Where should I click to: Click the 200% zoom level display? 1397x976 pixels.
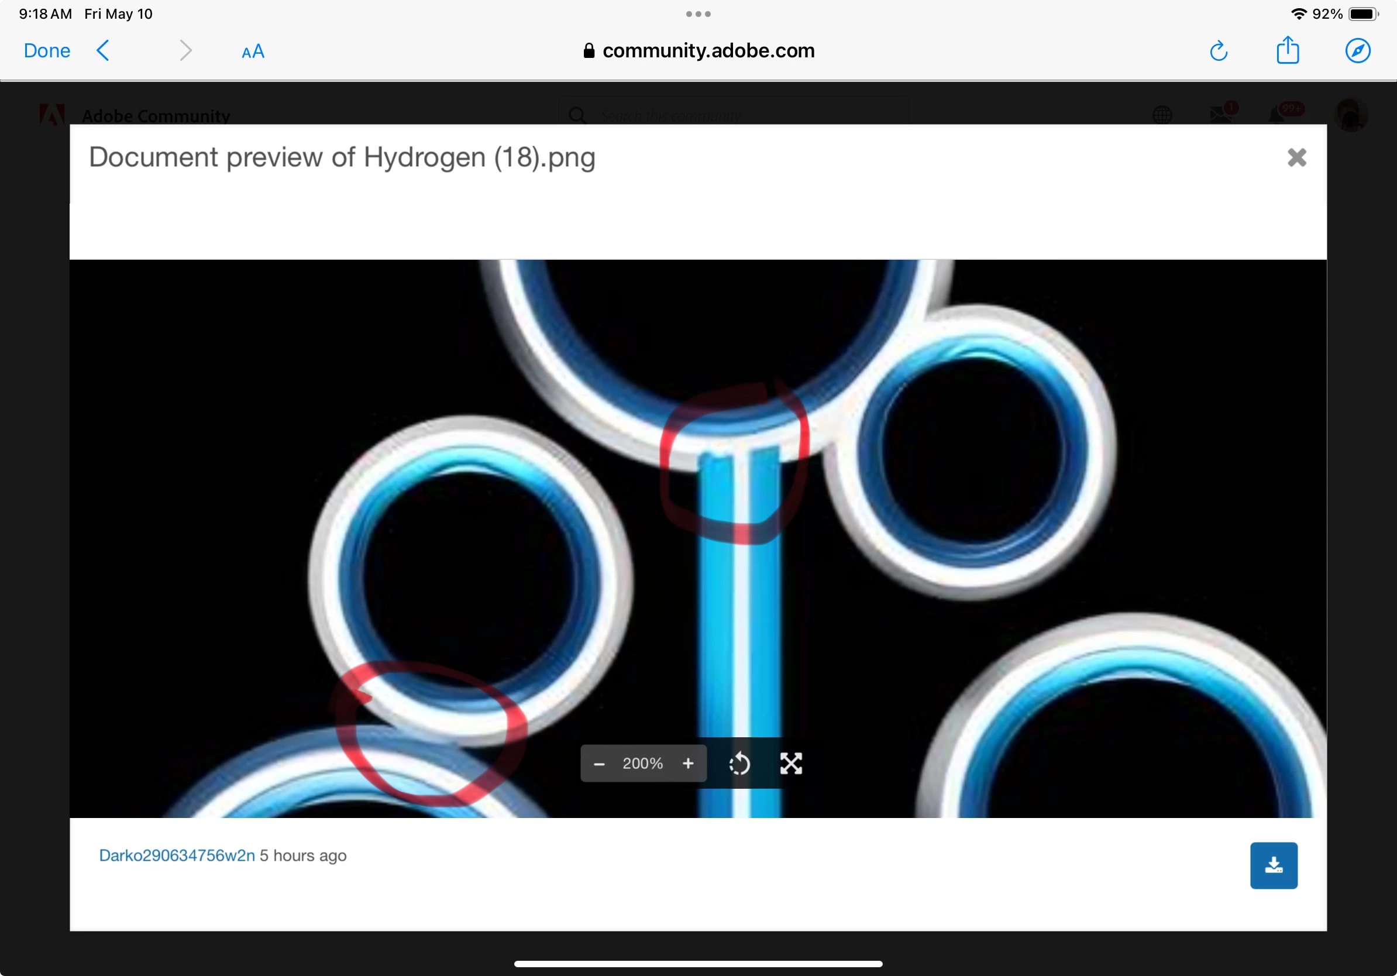pos(642,764)
